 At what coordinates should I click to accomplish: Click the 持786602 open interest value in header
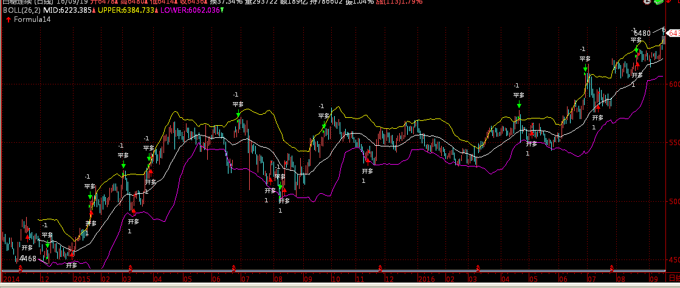pos(325,2)
